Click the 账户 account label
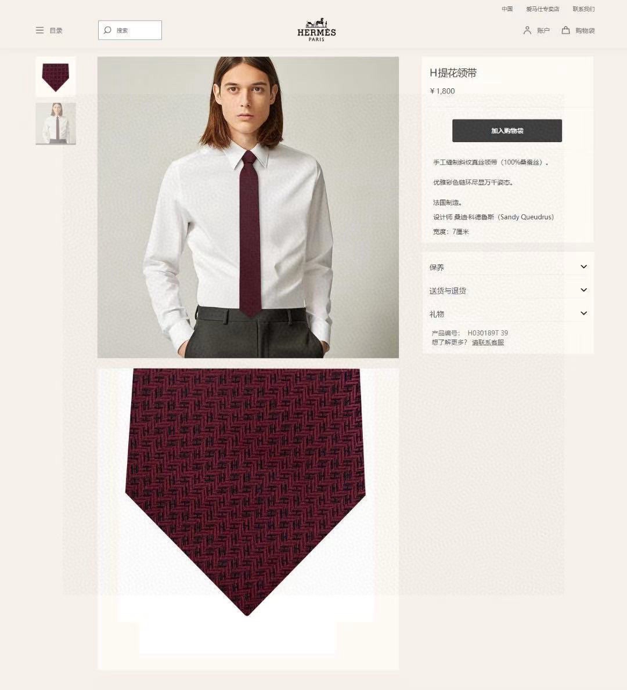This screenshot has height=690, width=627. [543, 30]
